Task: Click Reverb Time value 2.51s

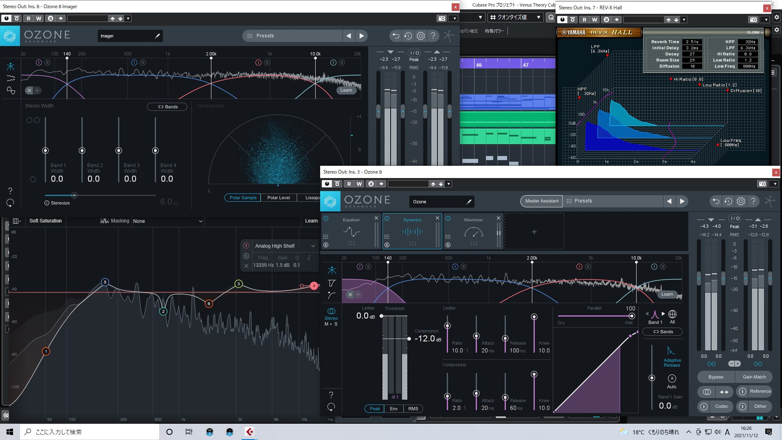Action: pos(692,42)
